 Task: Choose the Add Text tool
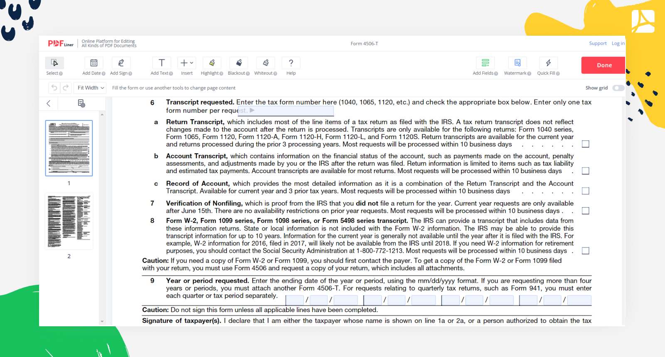[162, 63]
